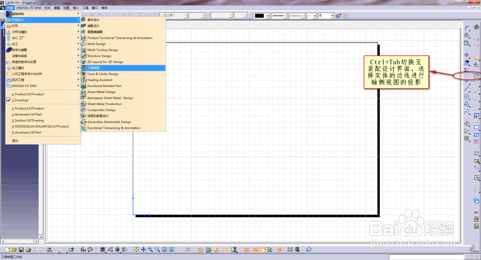Open recent file tetramesh.CATPart
481x260 pixels.
pyautogui.click(x=43, y=114)
